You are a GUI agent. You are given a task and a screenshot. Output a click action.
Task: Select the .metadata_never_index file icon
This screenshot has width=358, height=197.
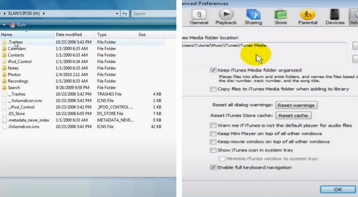4,120
